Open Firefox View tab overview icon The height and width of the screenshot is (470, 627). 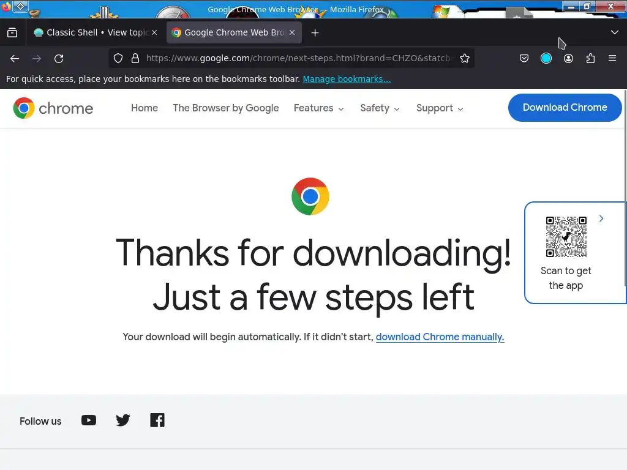point(12,32)
